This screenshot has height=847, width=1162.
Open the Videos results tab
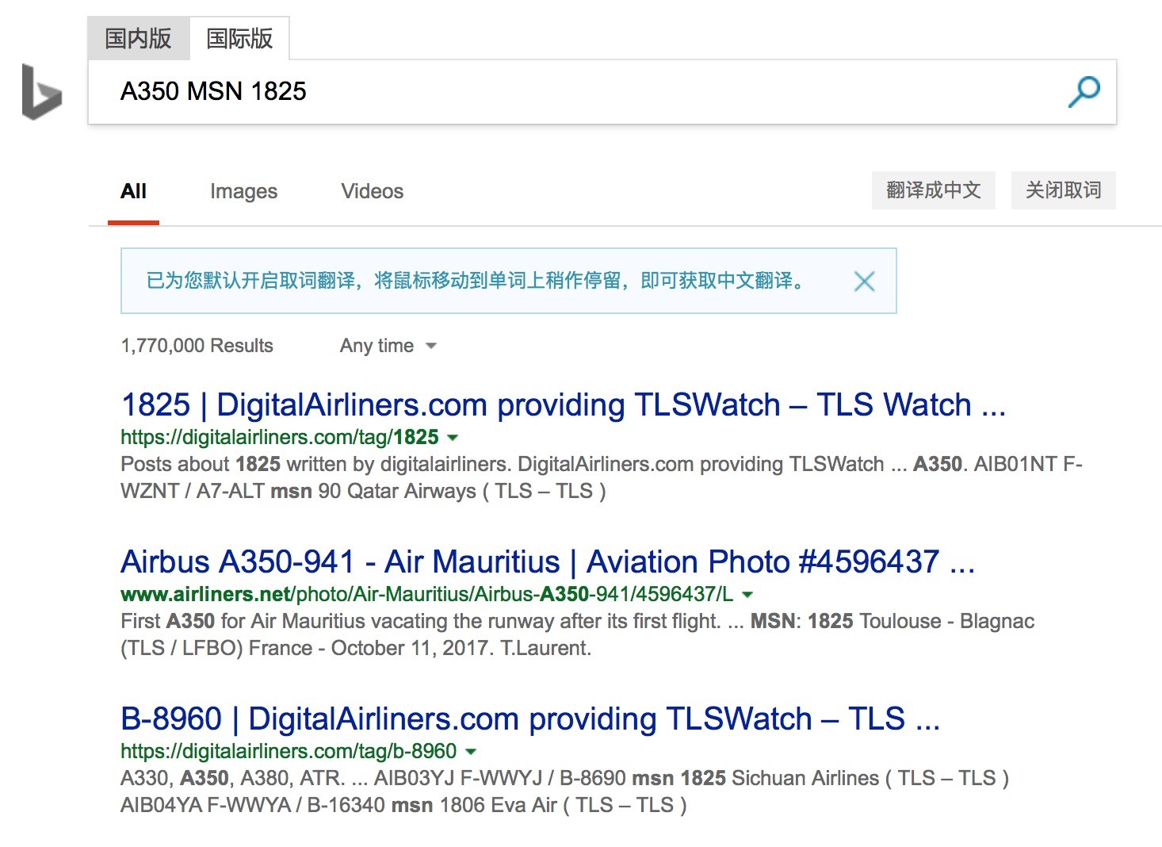point(372,191)
